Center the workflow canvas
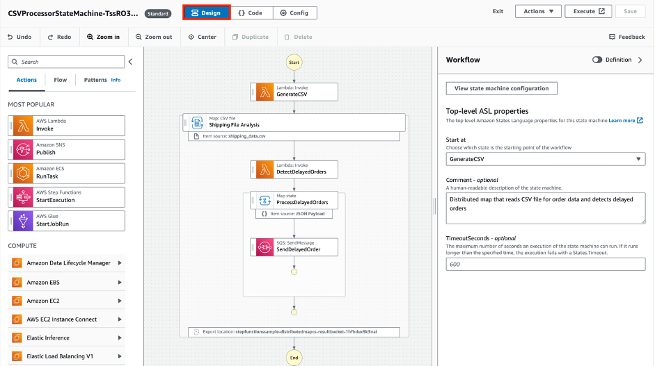Image resolution: width=655 pixels, height=366 pixels. pos(202,37)
